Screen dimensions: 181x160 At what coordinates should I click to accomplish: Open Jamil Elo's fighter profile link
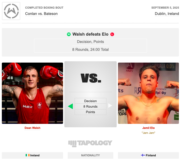click(149, 128)
